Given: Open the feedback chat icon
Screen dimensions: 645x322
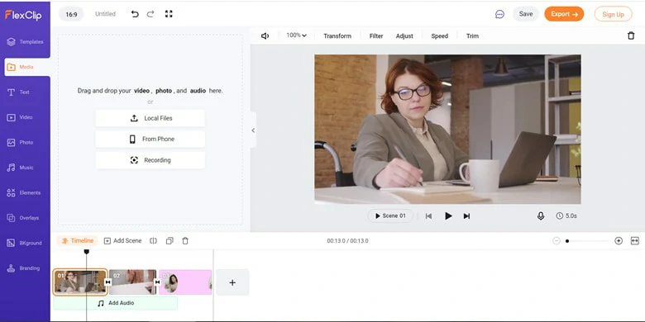Looking at the screenshot, I should [x=499, y=14].
